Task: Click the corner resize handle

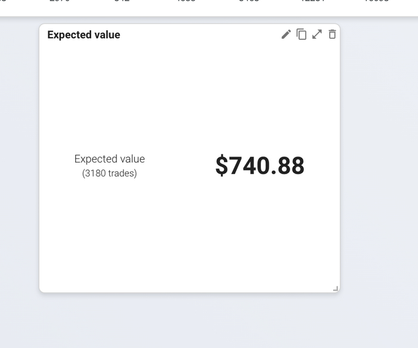Action: coord(335,288)
